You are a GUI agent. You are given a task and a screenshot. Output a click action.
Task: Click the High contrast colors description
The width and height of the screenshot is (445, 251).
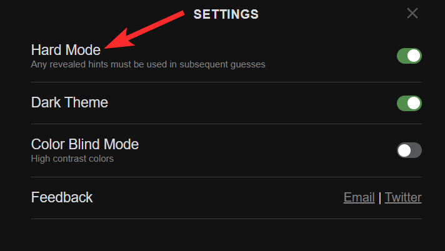tap(72, 159)
